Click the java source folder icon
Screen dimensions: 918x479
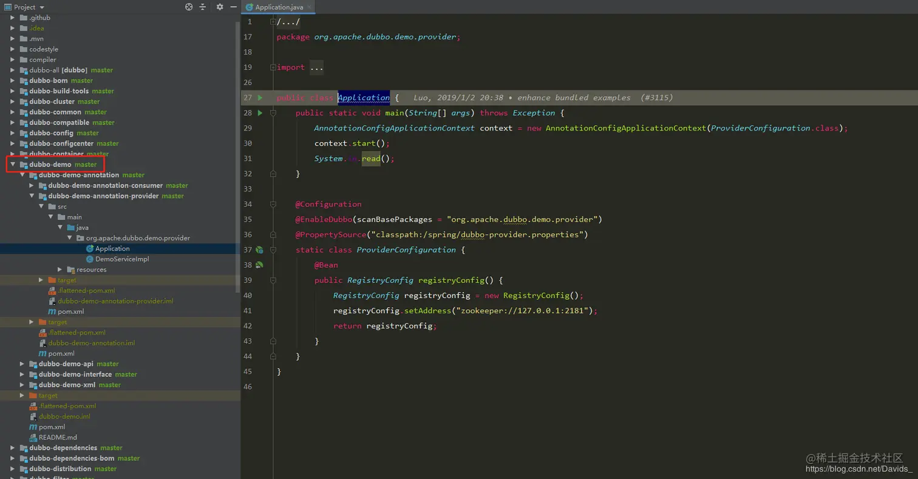71,228
